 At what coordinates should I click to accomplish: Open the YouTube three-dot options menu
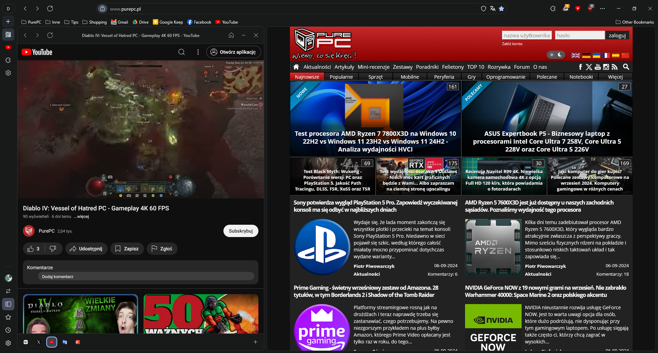pyautogui.click(x=198, y=52)
